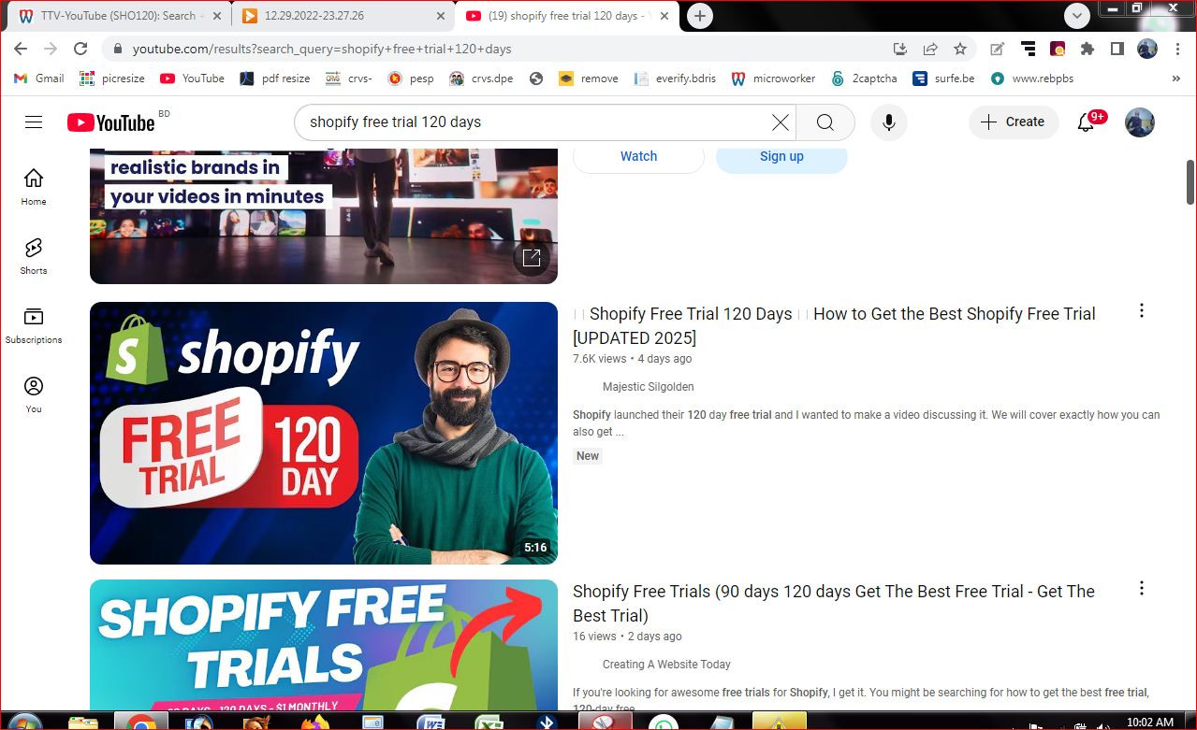Viewport: 1197px width, 730px height.
Task: Open Shorts in the YouTube sidebar
Action: (x=34, y=256)
